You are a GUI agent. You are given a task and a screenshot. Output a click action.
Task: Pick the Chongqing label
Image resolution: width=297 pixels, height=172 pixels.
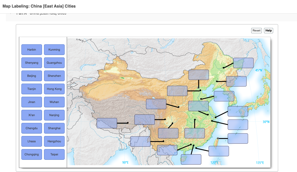(x=32, y=154)
